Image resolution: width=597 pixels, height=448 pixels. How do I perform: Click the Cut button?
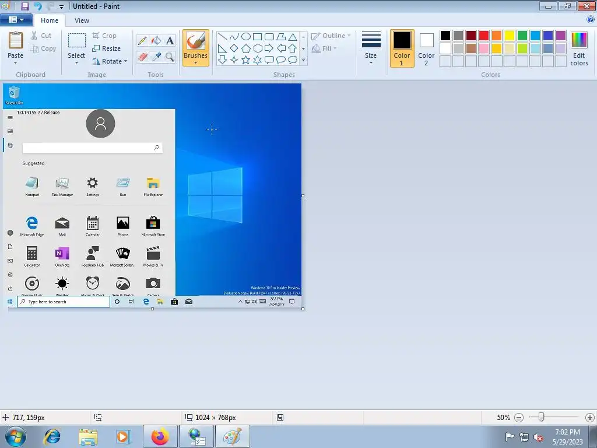41,36
